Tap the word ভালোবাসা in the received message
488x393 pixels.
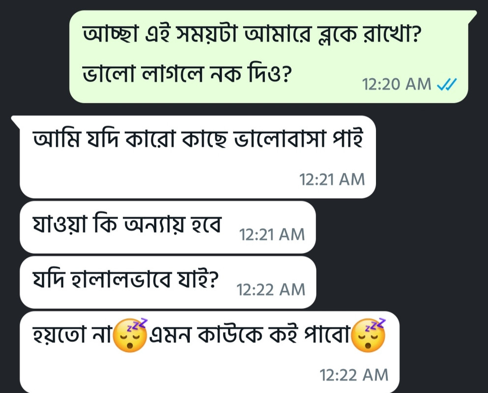(280, 139)
